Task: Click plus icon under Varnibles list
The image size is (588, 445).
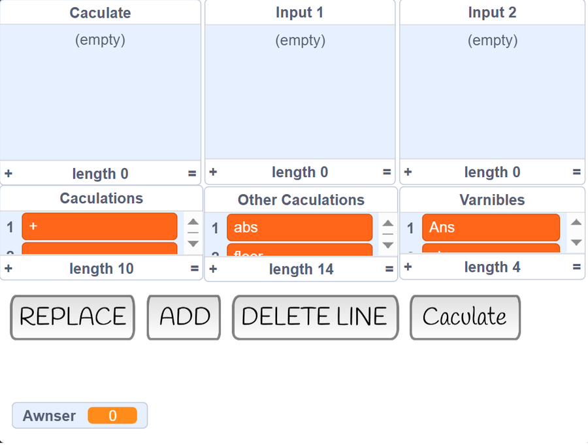Action: click(x=408, y=267)
